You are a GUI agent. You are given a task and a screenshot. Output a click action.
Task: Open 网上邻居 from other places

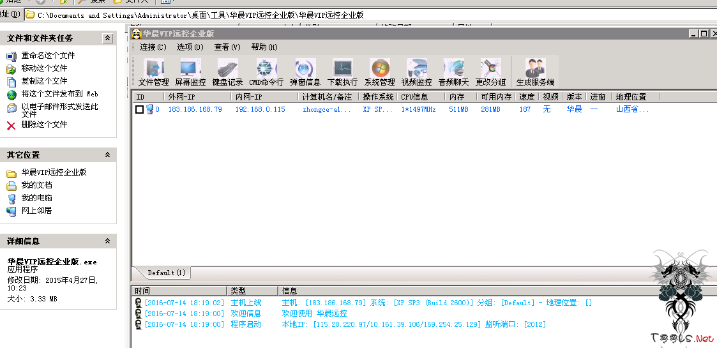36,211
